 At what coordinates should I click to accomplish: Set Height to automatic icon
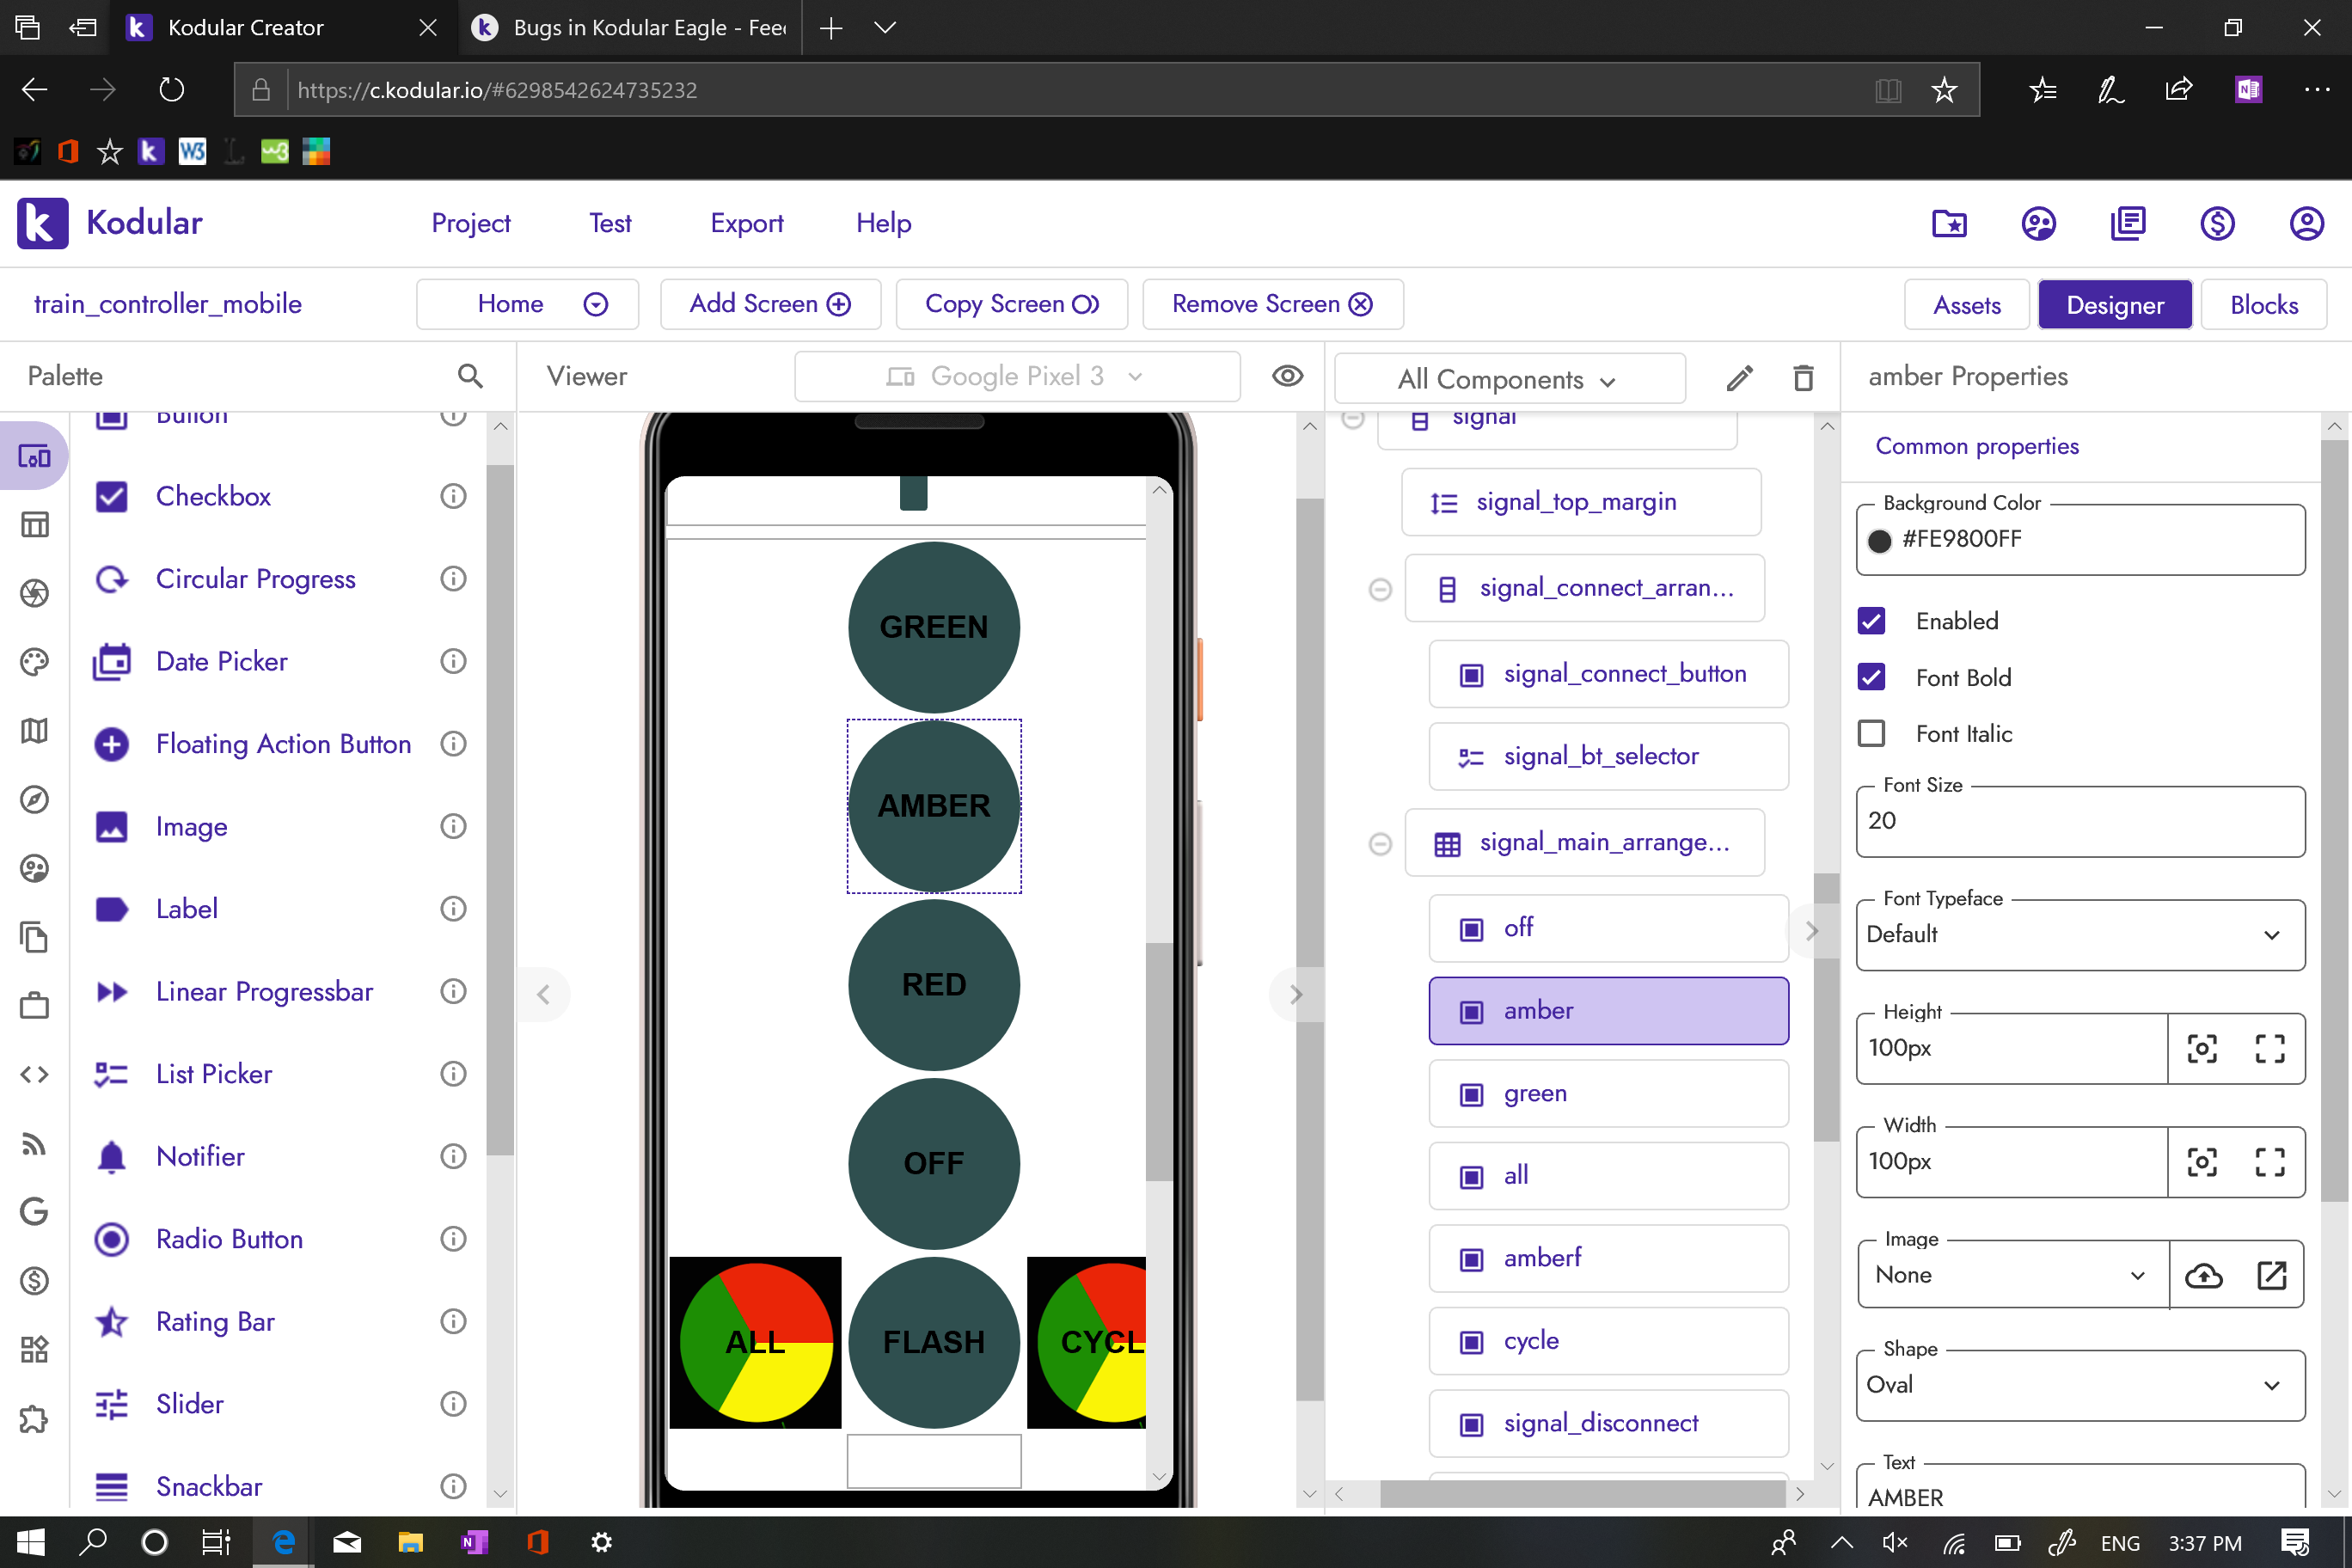tap(2202, 1049)
